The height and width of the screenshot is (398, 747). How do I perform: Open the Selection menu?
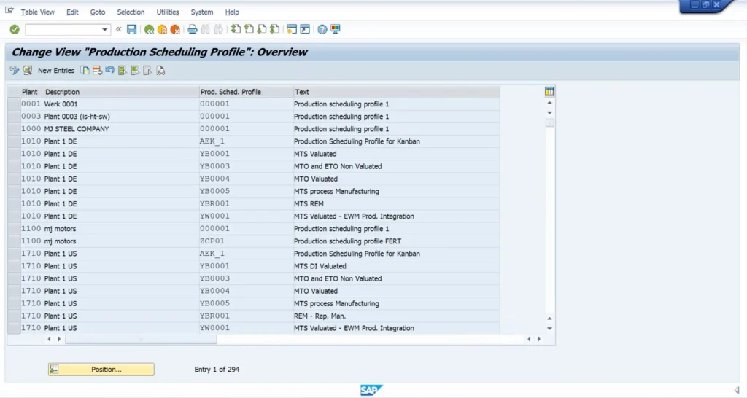tap(131, 12)
